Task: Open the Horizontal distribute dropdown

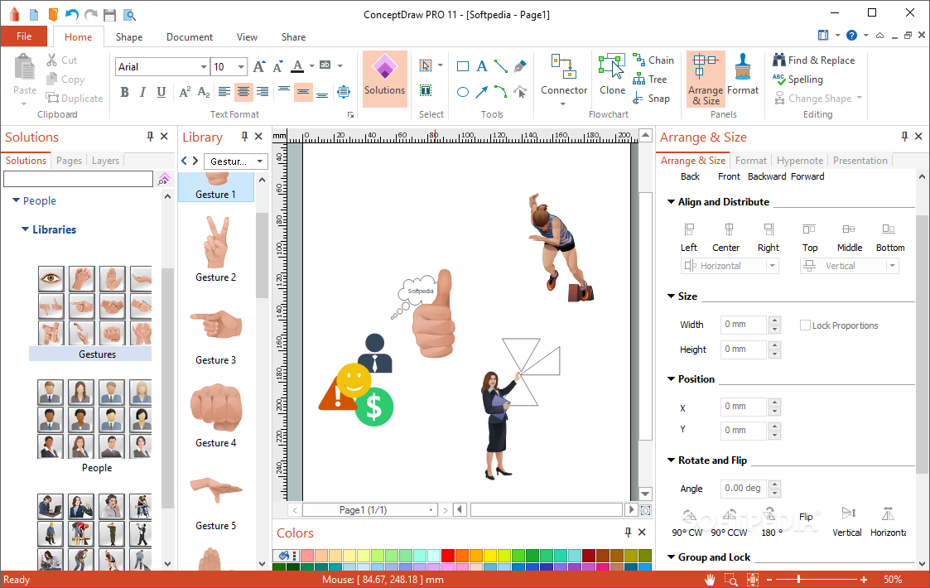Action: (x=772, y=266)
